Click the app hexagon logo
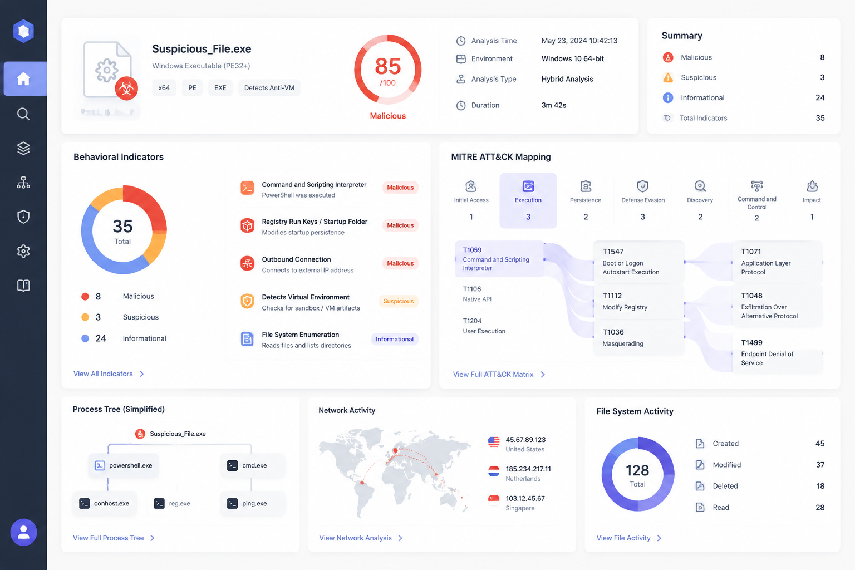The width and height of the screenshot is (855, 570). [23, 31]
